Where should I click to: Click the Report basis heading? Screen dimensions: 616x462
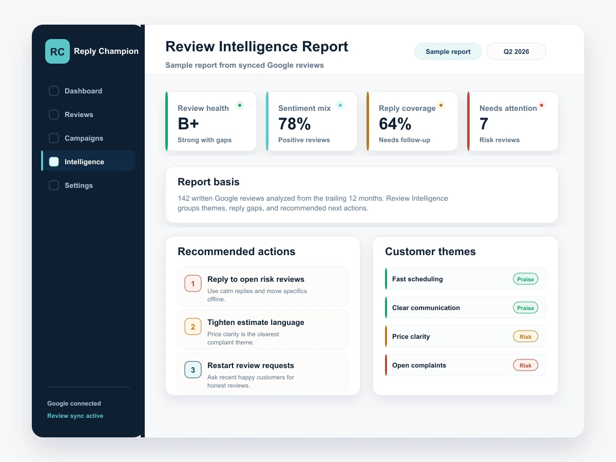tap(208, 182)
